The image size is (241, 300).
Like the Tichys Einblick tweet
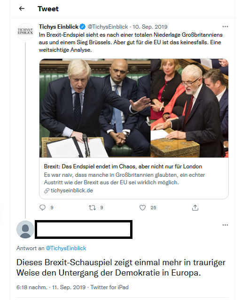[142, 207]
